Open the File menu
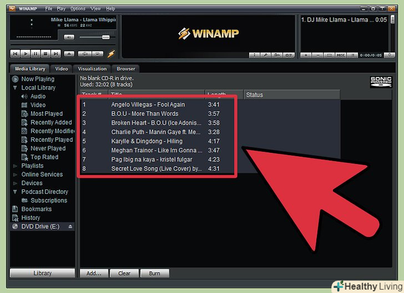404x293 pixels. [x=48, y=8]
